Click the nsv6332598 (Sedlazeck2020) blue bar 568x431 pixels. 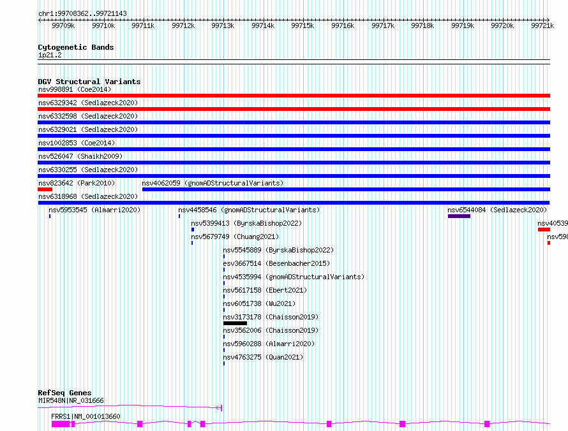[294, 122]
